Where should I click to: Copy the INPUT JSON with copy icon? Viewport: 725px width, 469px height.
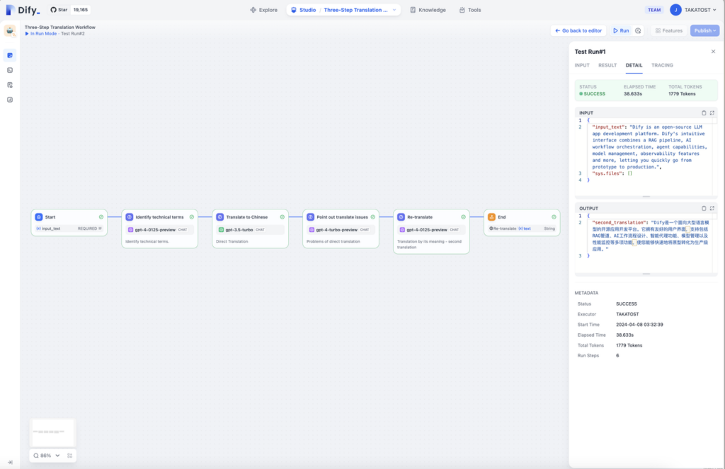704,112
